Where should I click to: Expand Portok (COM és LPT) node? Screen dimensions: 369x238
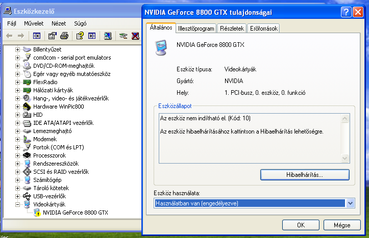click(x=17, y=147)
